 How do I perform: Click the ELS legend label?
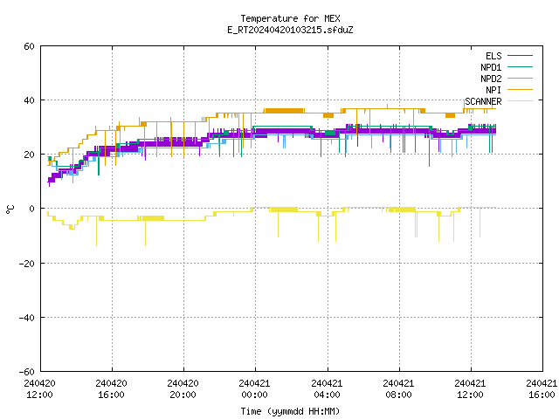point(493,56)
